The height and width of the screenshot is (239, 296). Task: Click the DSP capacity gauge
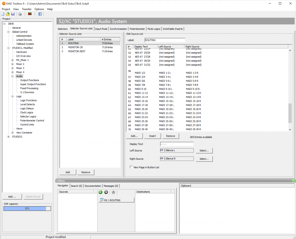click(27, 208)
